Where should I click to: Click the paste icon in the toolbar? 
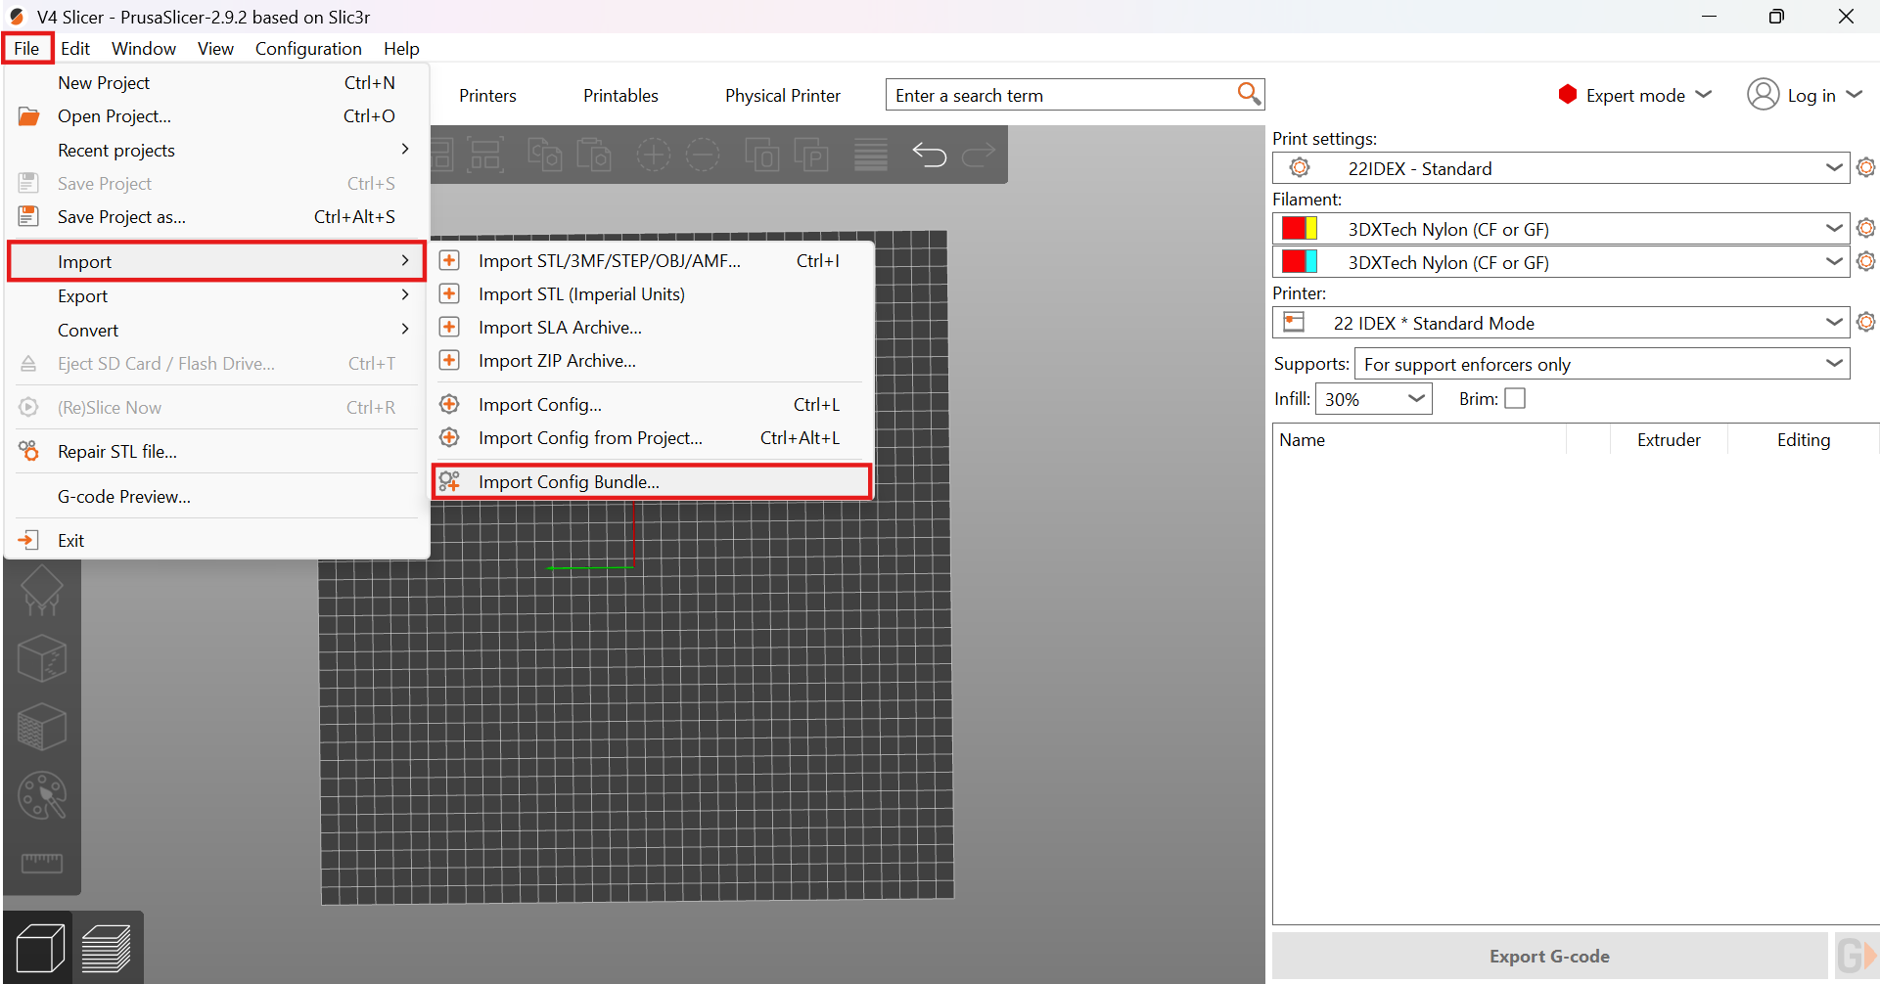[593, 155]
